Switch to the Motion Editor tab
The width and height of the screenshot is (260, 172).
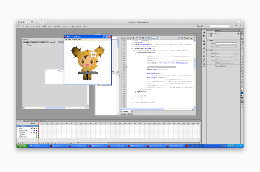click(x=39, y=121)
